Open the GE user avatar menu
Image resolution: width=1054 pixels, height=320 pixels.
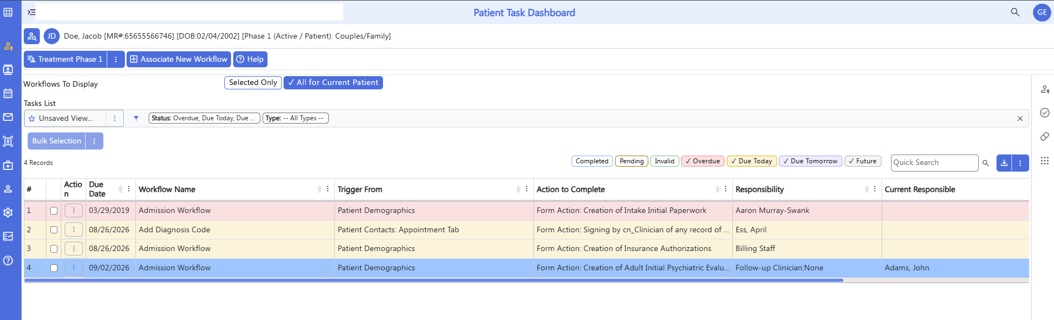pyautogui.click(x=1042, y=12)
